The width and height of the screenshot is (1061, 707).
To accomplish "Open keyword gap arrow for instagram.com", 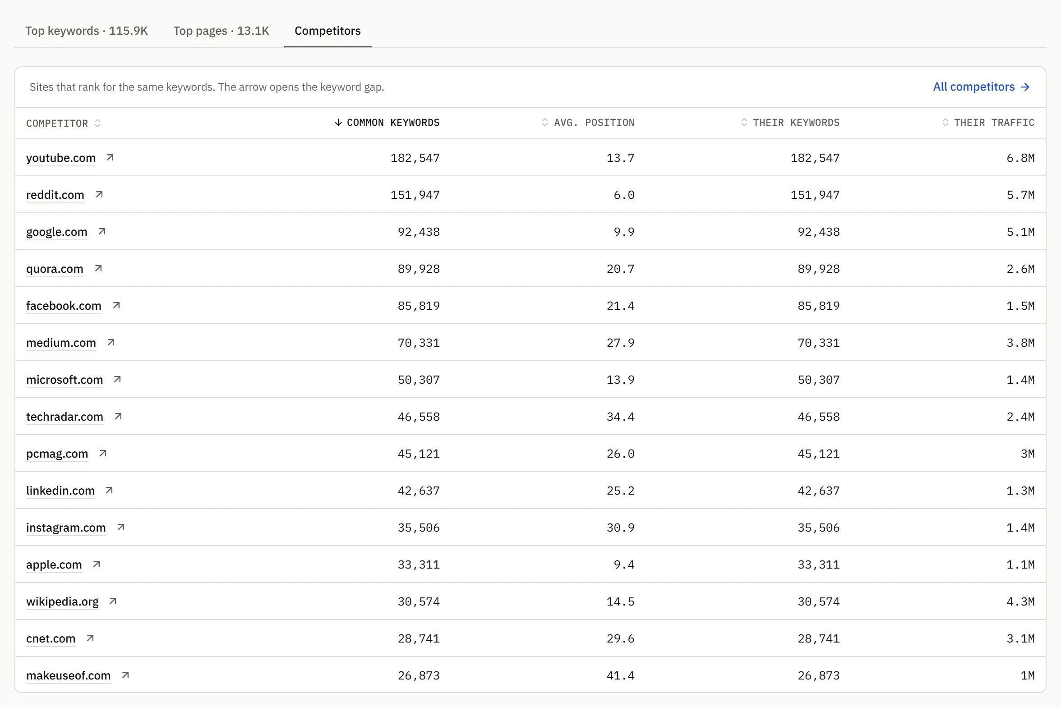I will click(x=121, y=527).
